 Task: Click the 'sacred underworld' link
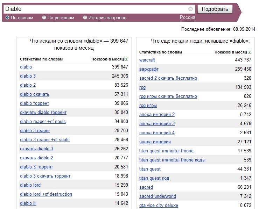pyautogui.click(x=157, y=196)
